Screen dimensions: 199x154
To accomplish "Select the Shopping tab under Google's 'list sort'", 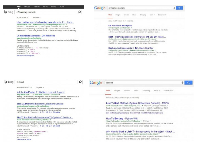I will click(x=146, y=91).
